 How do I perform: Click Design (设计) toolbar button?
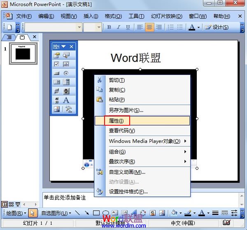[x=217, y=27]
